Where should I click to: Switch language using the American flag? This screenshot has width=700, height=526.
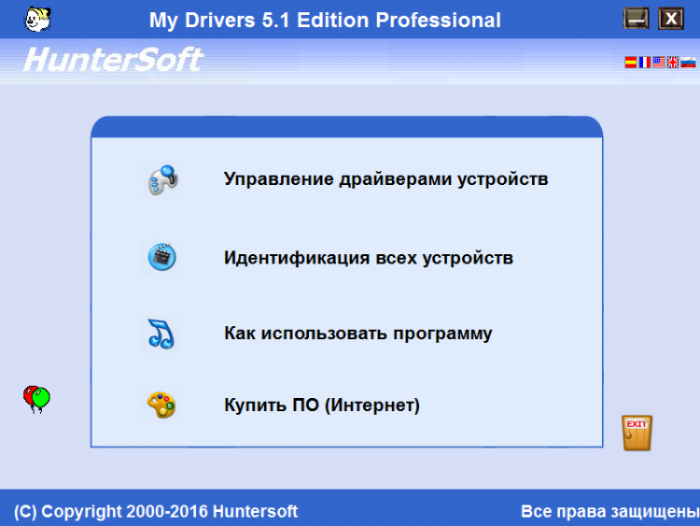[659, 62]
